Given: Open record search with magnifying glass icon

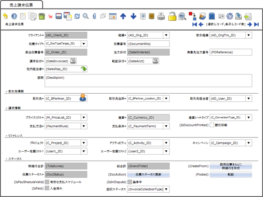Looking at the screenshot, I should pyautogui.click(x=86, y=16).
